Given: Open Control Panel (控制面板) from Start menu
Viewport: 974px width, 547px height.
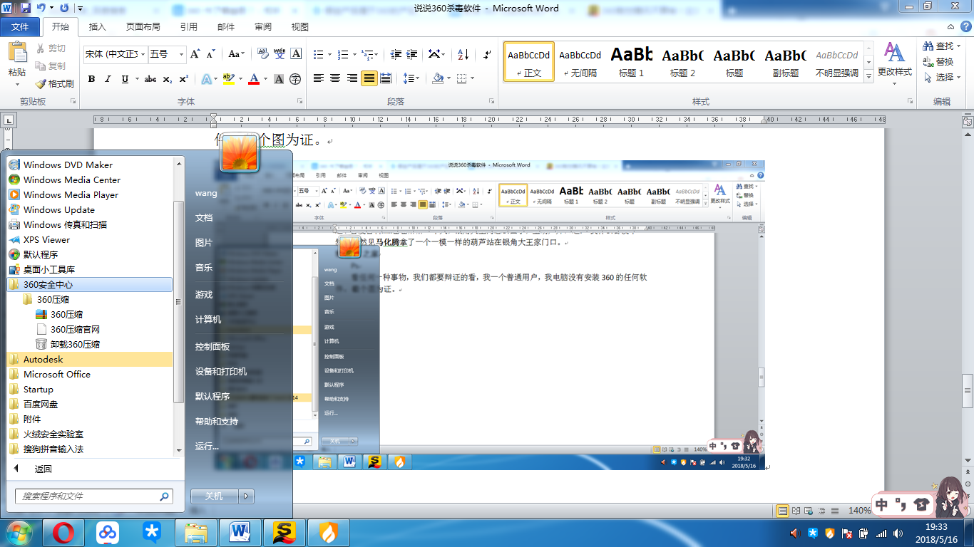Looking at the screenshot, I should click(x=212, y=347).
